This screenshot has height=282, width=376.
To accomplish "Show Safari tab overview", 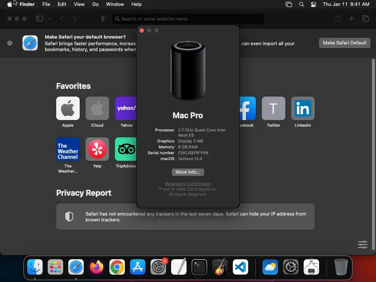I will (365, 18).
